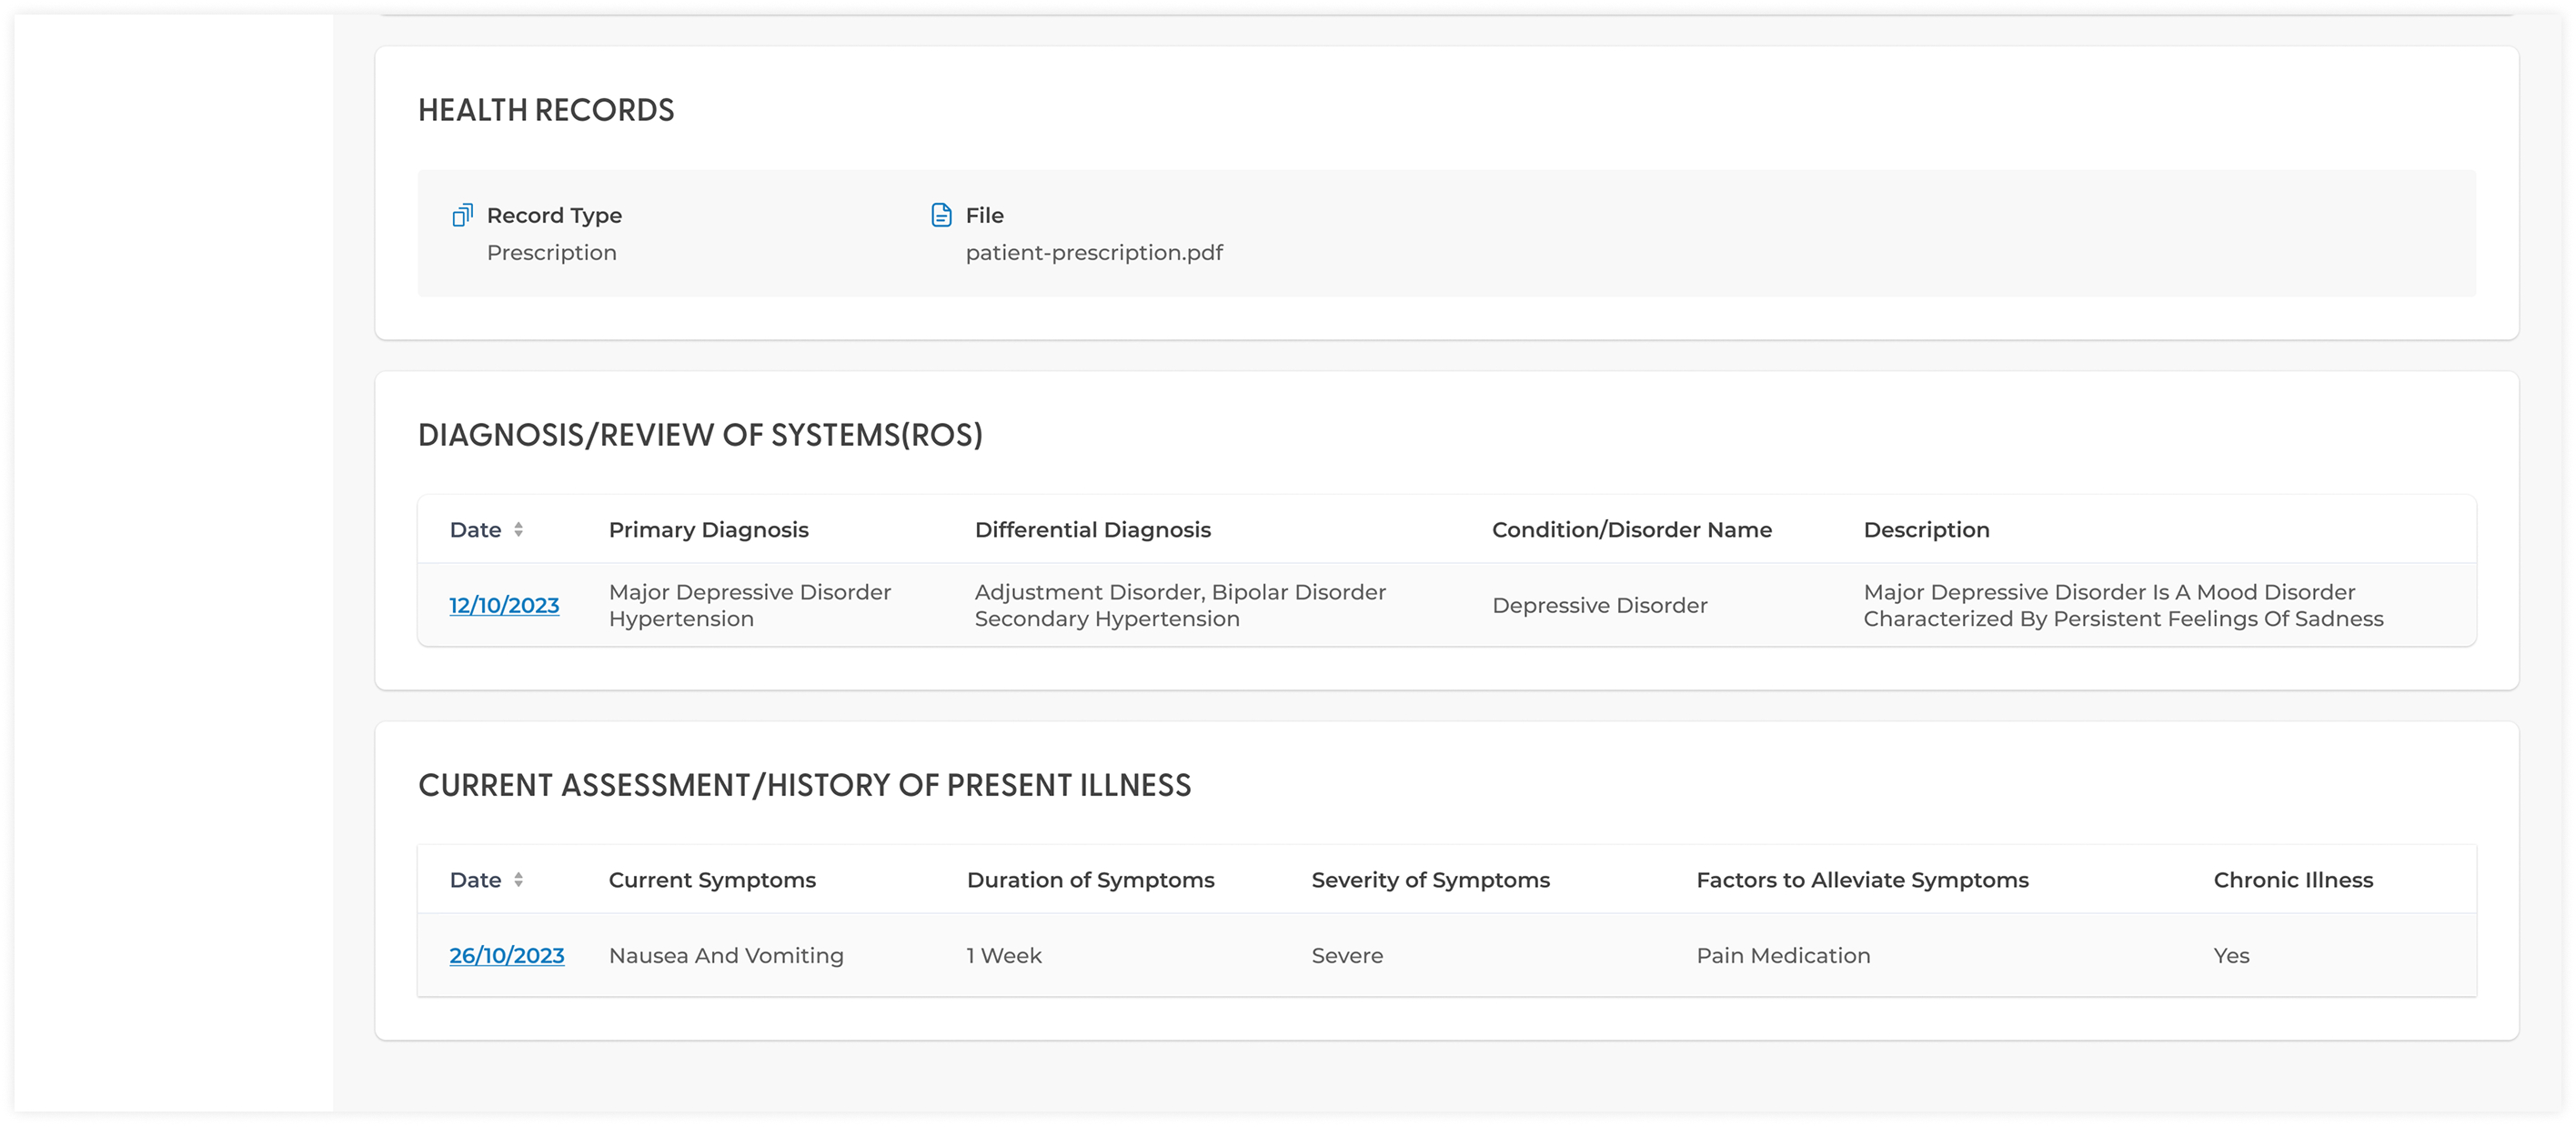Click the Primary Diagnosis column header
This screenshot has width=2576, height=1127.
pos(708,530)
